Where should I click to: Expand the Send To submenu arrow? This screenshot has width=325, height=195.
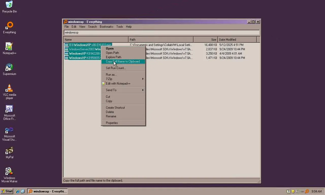tap(143, 90)
